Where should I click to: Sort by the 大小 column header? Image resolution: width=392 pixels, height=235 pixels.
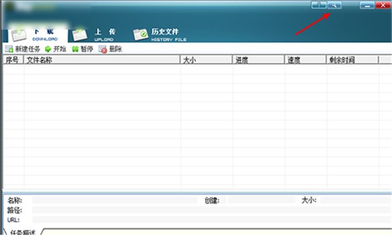pyautogui.click(x=206, y=60)
